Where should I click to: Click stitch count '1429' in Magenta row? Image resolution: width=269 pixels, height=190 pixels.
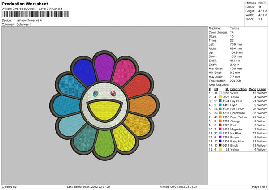coord(226,130)
